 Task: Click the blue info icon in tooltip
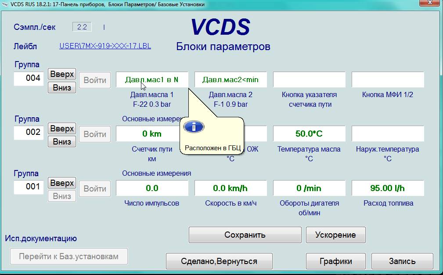click(x=194, y=127)
